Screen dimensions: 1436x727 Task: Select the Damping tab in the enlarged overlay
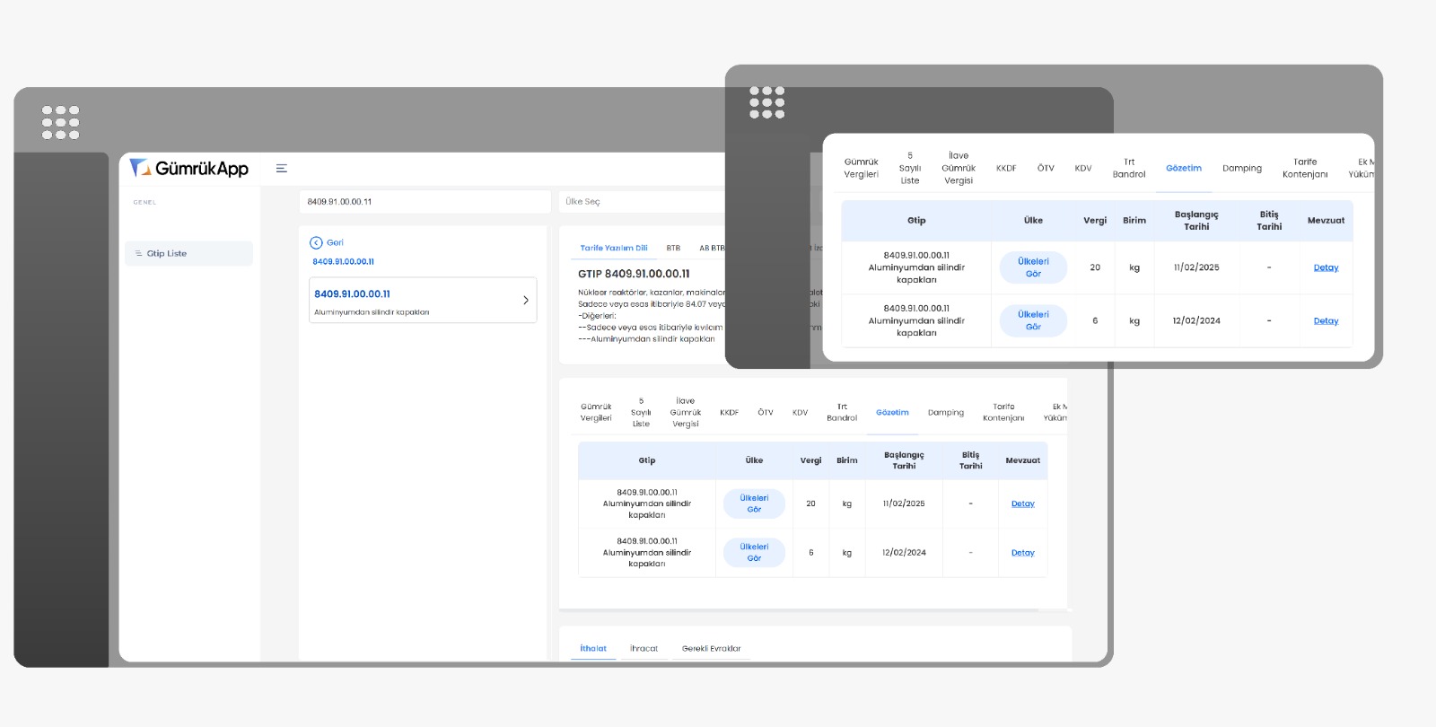pyautogui.click(x=1241, y=169)
